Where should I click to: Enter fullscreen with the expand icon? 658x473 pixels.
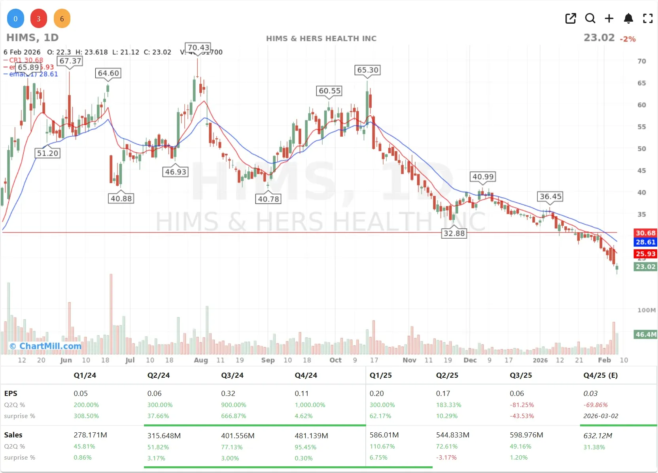tap(648, 18)
